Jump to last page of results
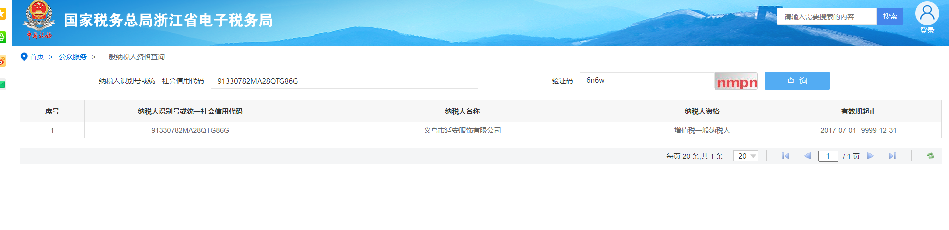Viewport: 949px width, 230px height. [892, 156]
